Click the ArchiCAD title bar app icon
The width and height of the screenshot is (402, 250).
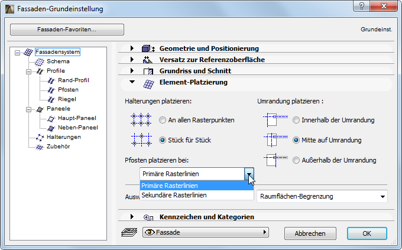9,9
